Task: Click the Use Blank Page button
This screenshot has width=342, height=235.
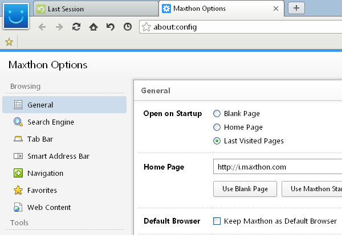Action: pos(245,189)
